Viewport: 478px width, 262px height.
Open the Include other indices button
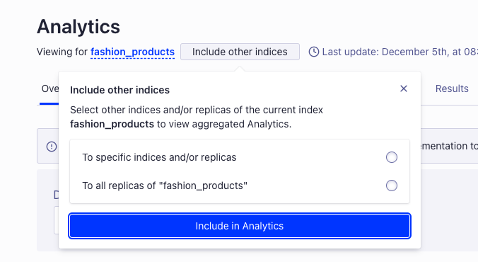click(x=240, y=52)
